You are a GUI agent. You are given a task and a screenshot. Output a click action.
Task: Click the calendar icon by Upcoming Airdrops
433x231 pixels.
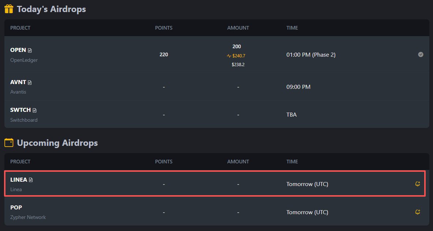[9, 143]
